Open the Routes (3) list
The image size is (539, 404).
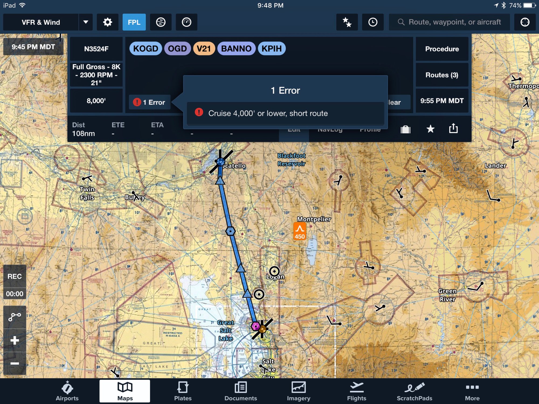tap(442, 75)
